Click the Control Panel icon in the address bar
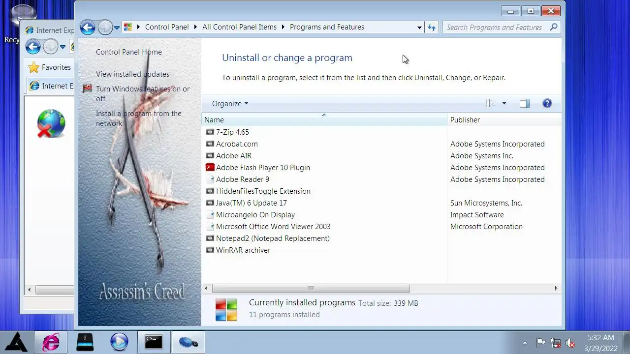This screenshot has width=630, height=354. 128,27
